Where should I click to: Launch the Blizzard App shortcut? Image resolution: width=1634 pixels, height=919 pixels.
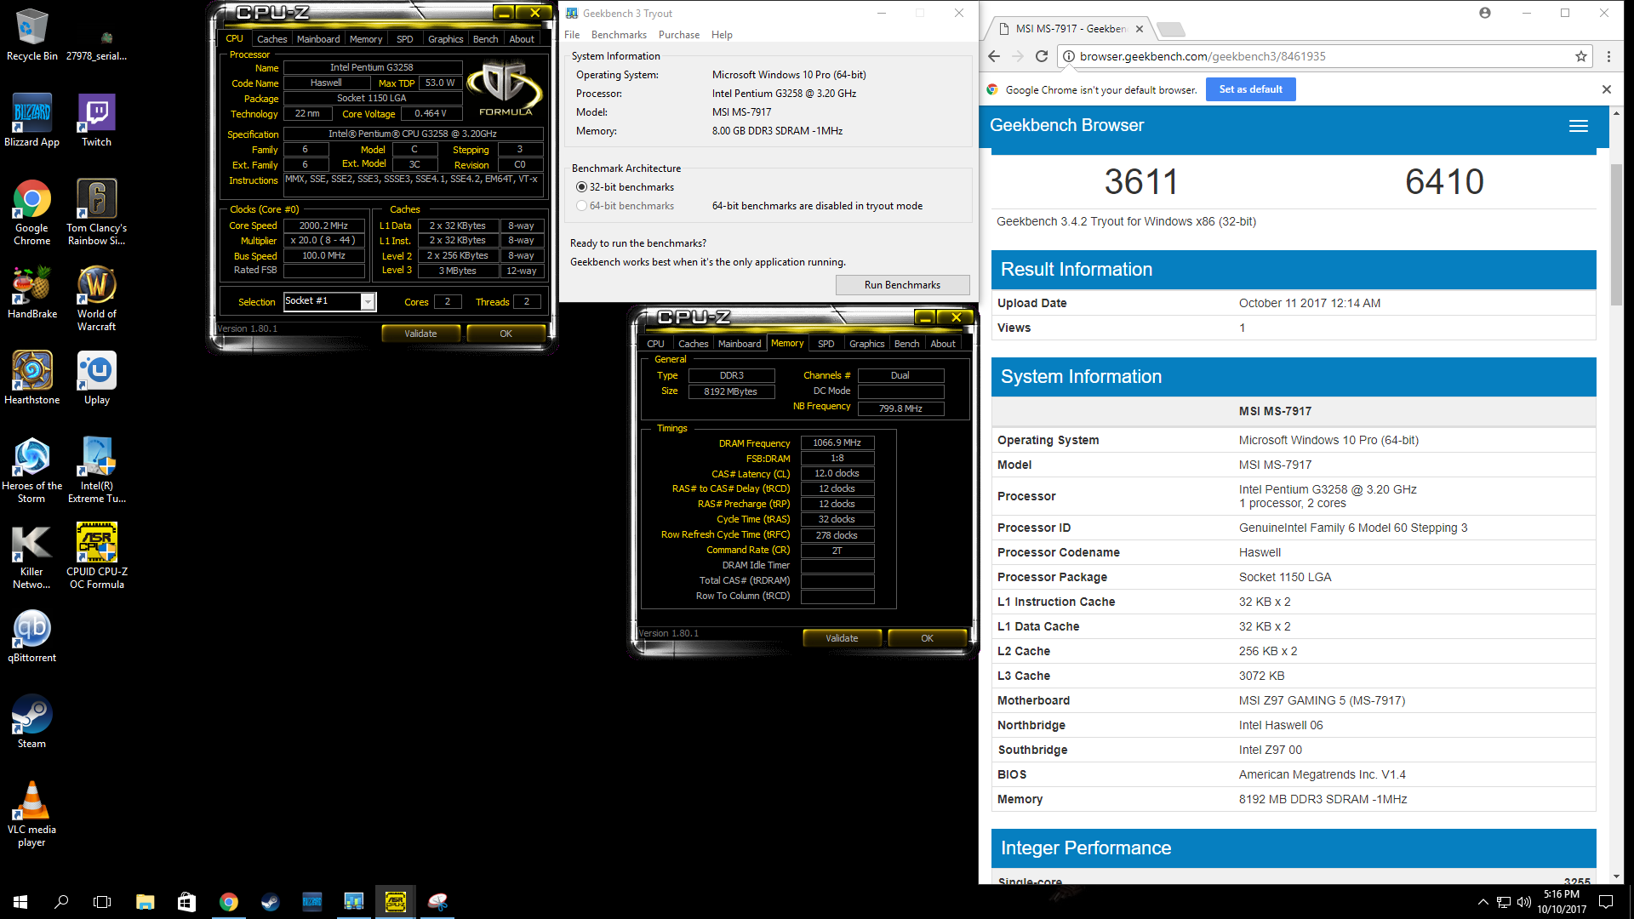coord(31,120)
